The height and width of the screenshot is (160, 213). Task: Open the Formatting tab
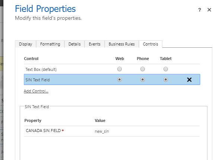pos(50,44)
